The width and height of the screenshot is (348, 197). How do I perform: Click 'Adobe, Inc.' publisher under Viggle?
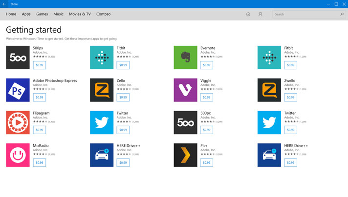coord(208,85)
